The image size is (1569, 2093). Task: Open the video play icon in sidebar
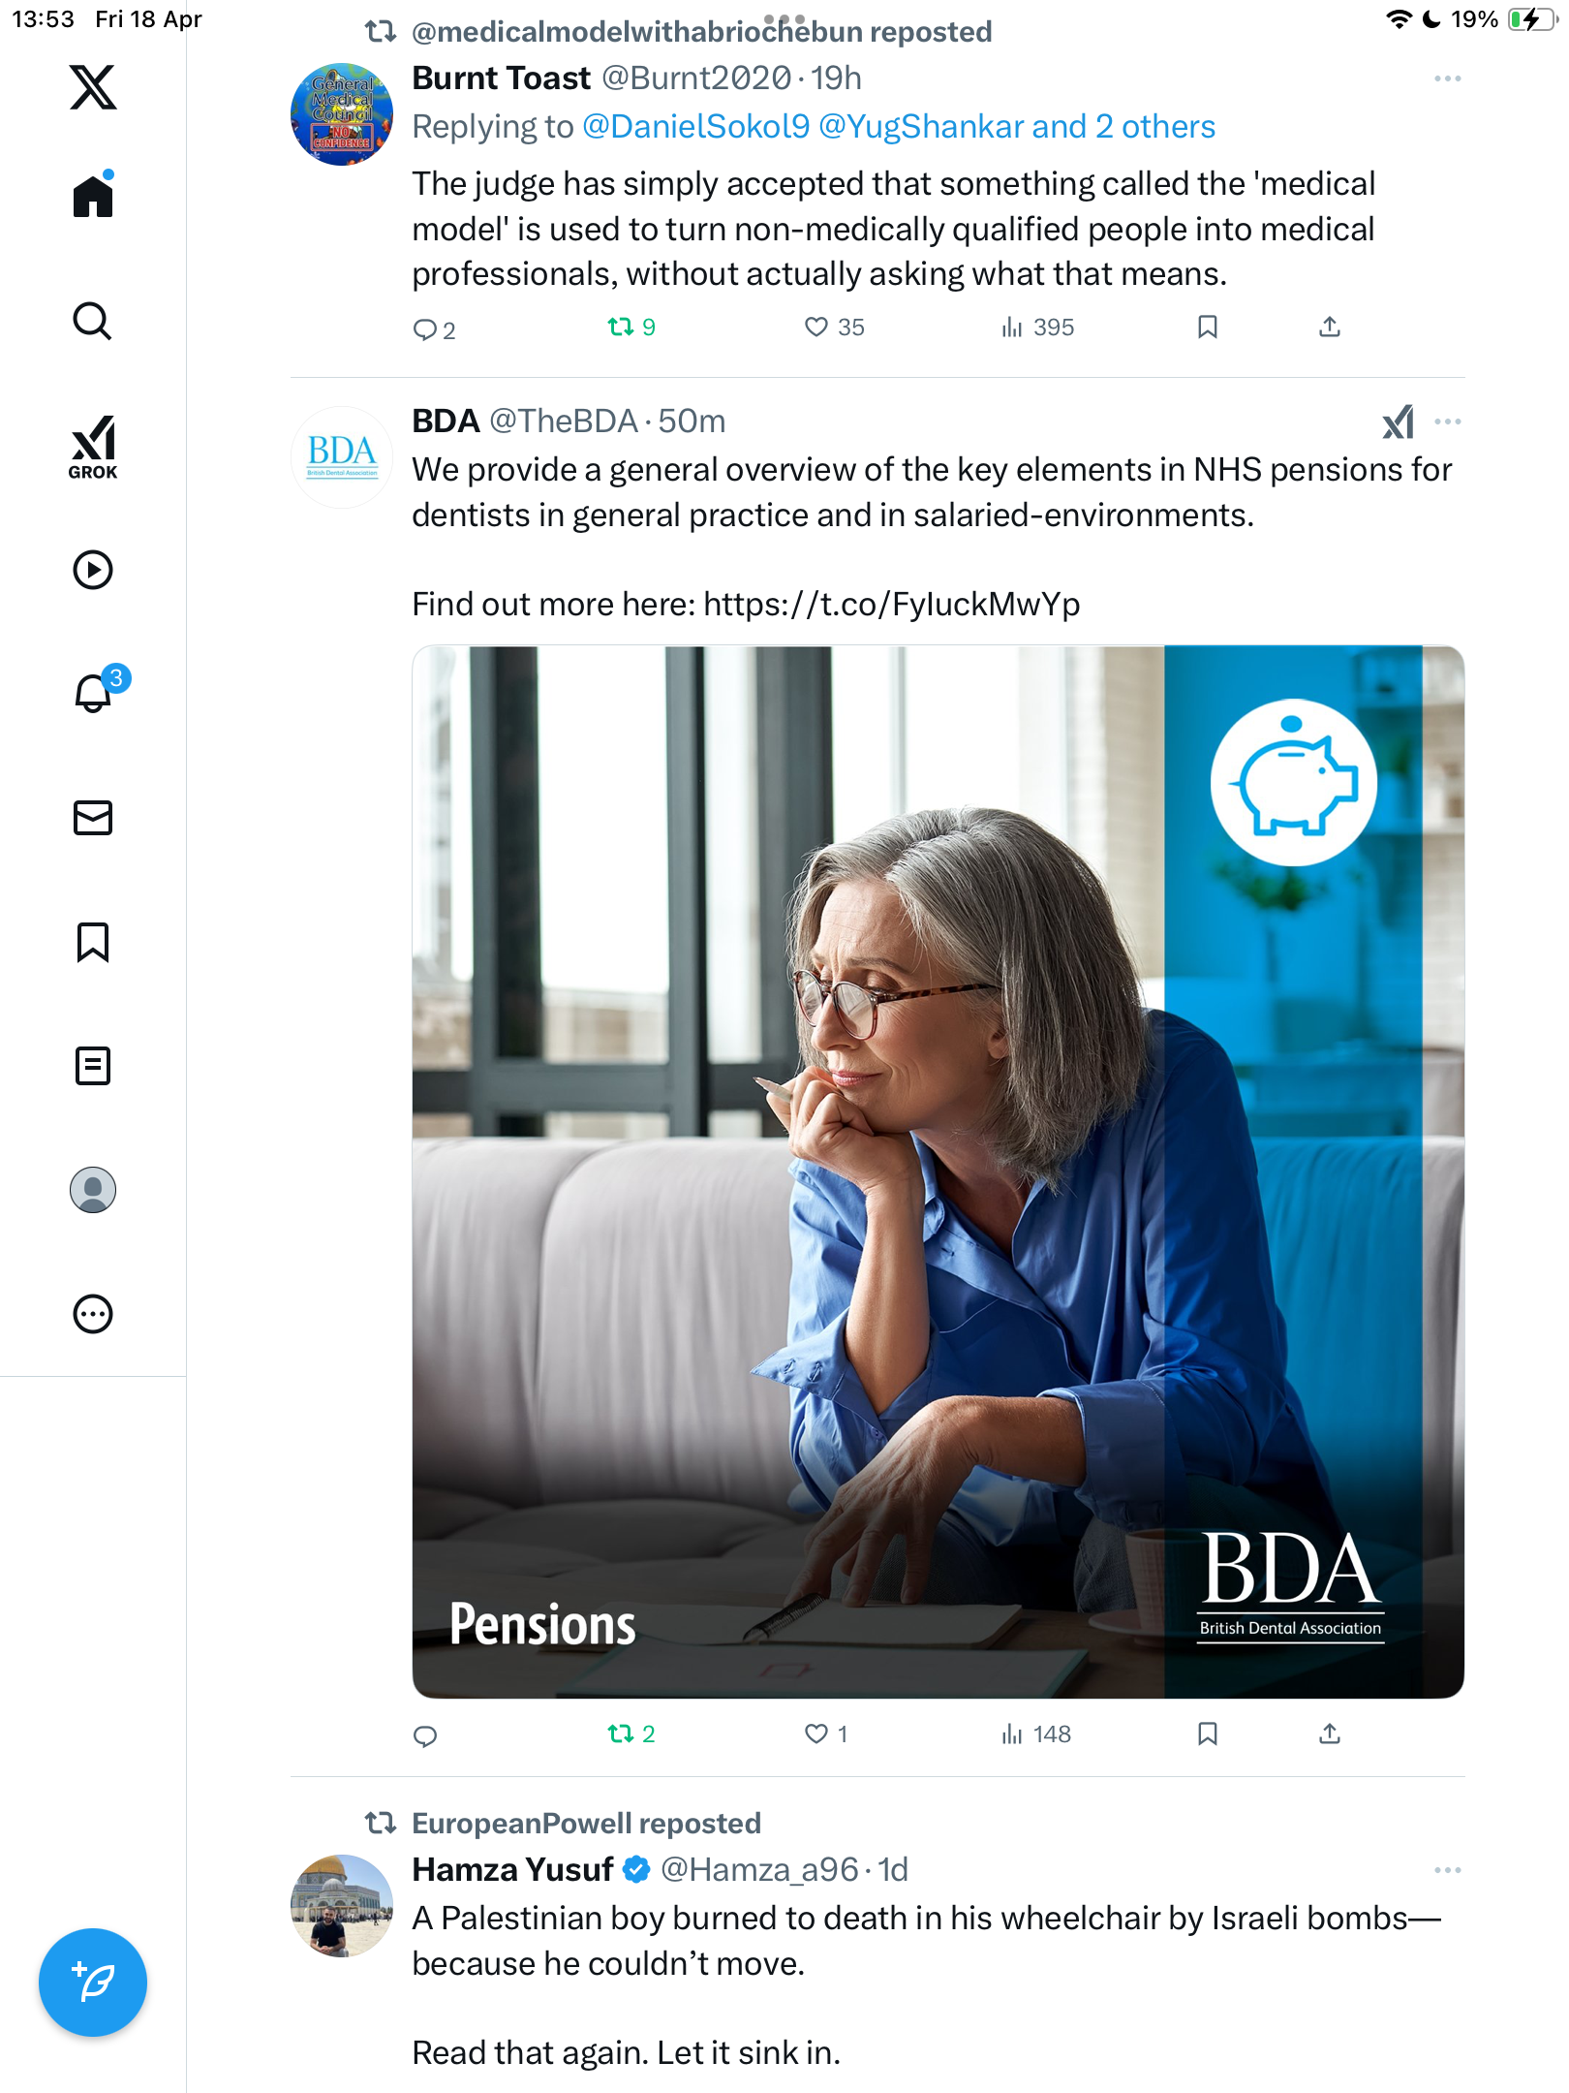coord(93,570)
